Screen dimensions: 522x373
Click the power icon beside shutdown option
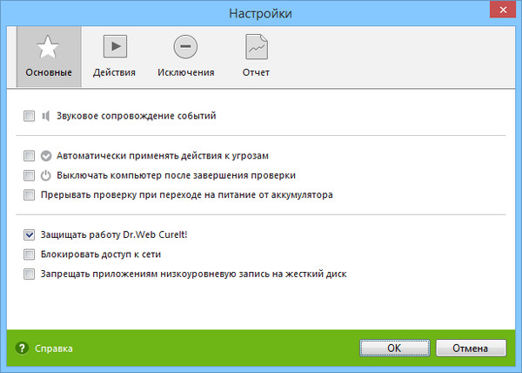(x=47, y=175)
